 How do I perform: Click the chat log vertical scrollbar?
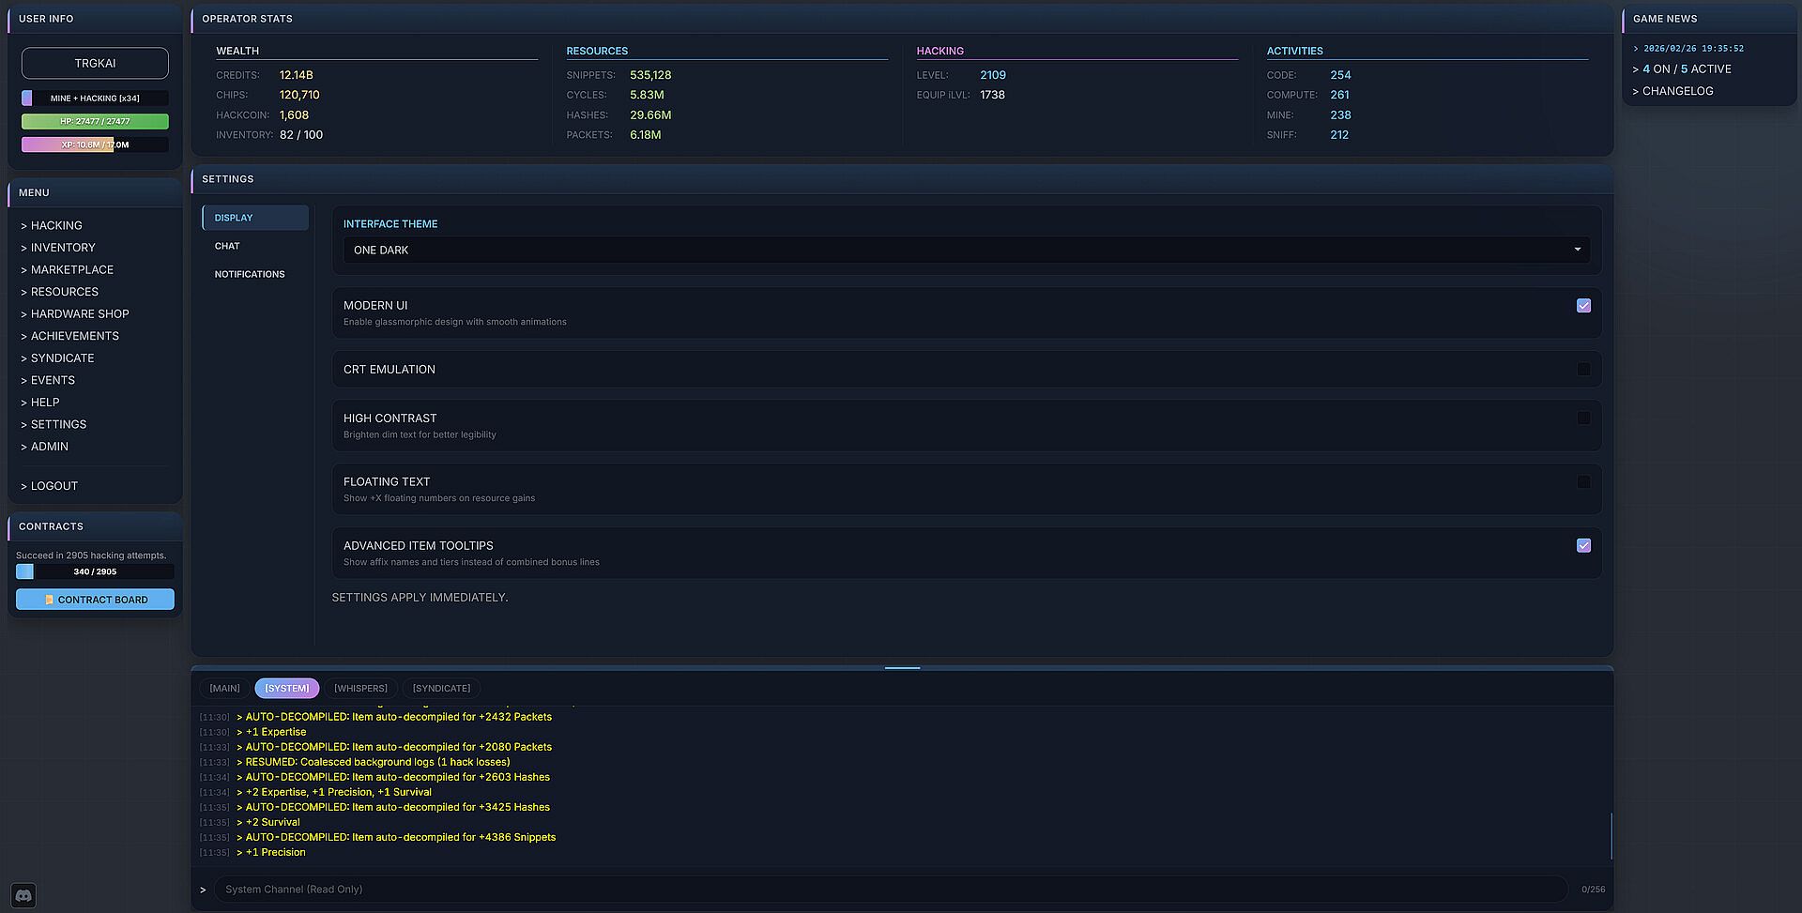click(1611, 835)
